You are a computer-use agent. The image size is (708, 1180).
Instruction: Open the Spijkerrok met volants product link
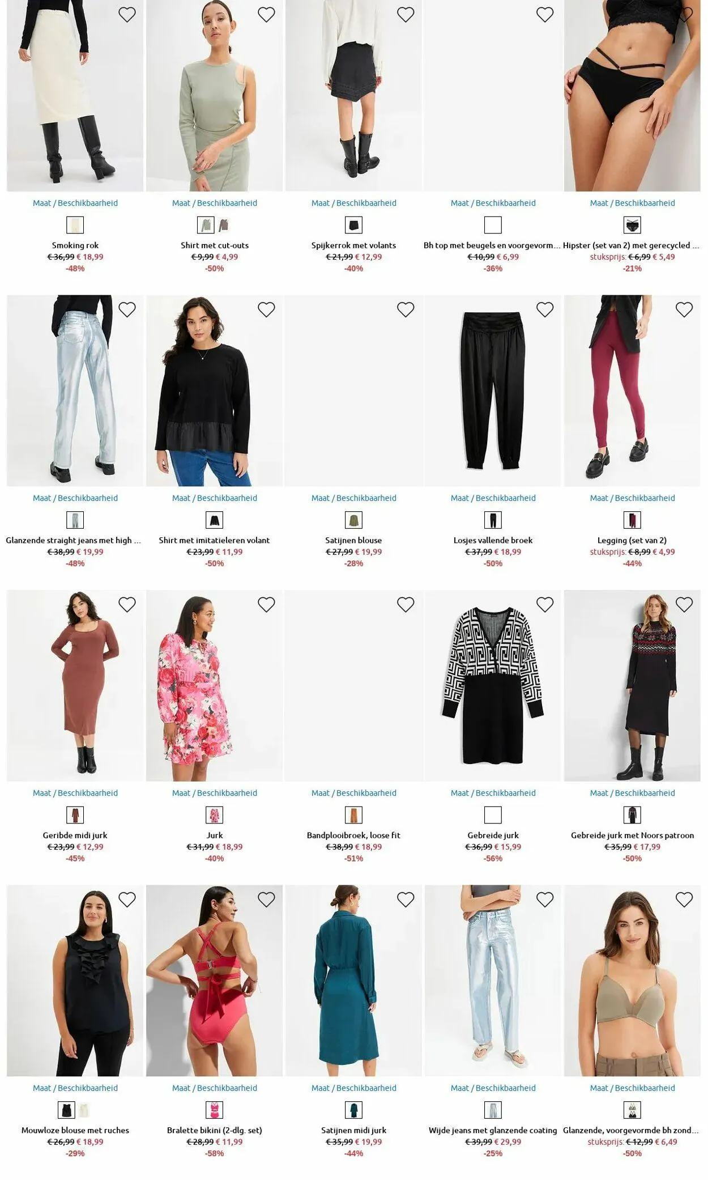(354, 245)
